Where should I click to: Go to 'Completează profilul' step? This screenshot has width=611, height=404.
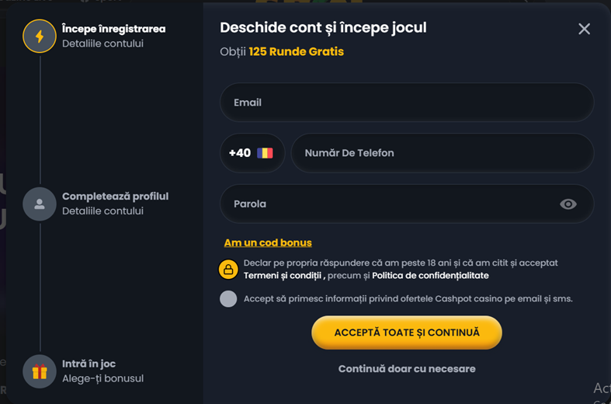click(x=115, y=197)
